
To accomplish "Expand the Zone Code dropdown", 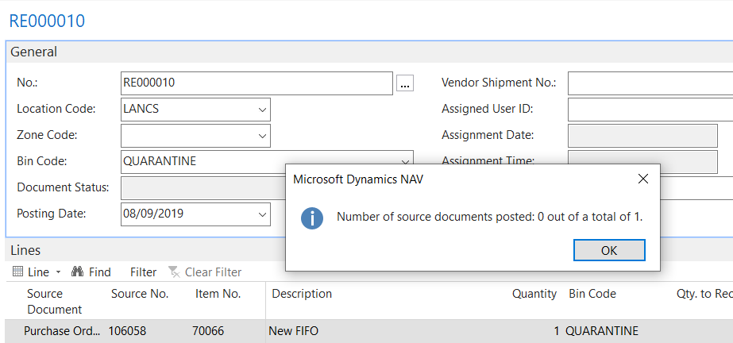I will [x=262, y=136].
